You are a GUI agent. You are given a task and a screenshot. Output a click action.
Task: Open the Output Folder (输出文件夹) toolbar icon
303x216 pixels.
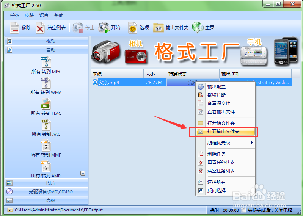158,28
